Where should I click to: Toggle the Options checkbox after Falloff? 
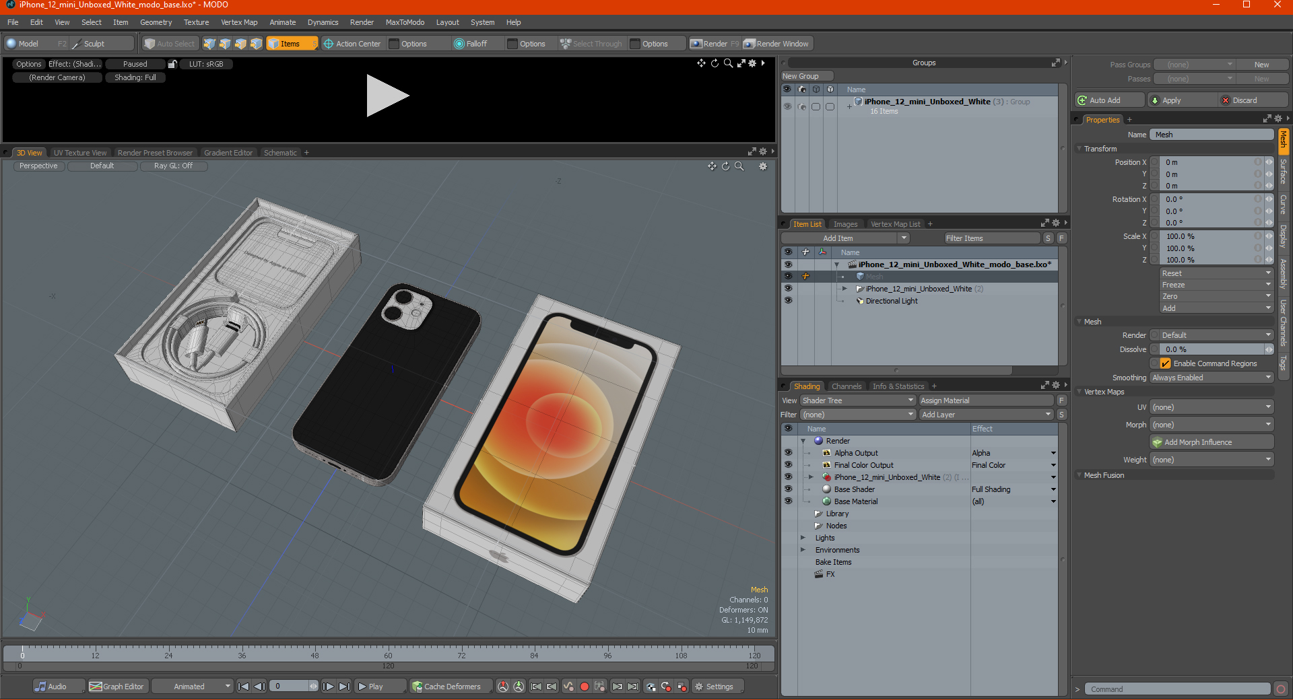512,44
